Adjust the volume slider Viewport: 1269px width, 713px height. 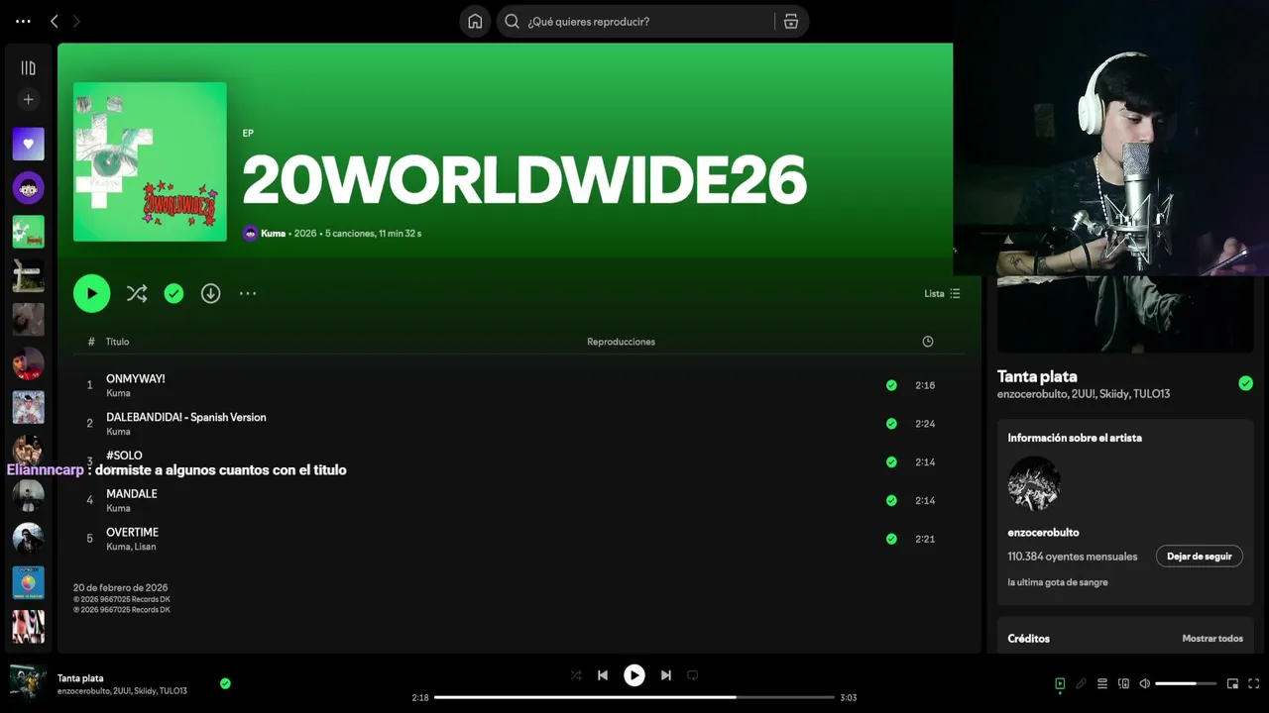click(1186, 683)
